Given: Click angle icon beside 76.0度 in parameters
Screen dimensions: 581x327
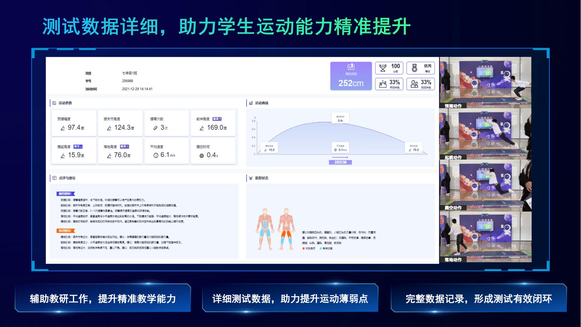Looking at the screenshot, I should [x=109, y=156].
